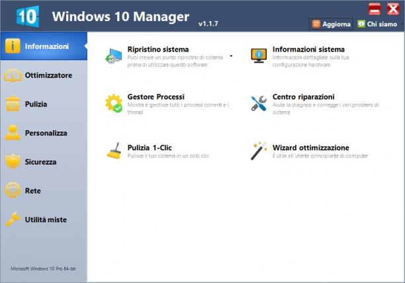Open Gestore Processi title
Viewport: 405px width, 283px height.
tap(156, 97)
